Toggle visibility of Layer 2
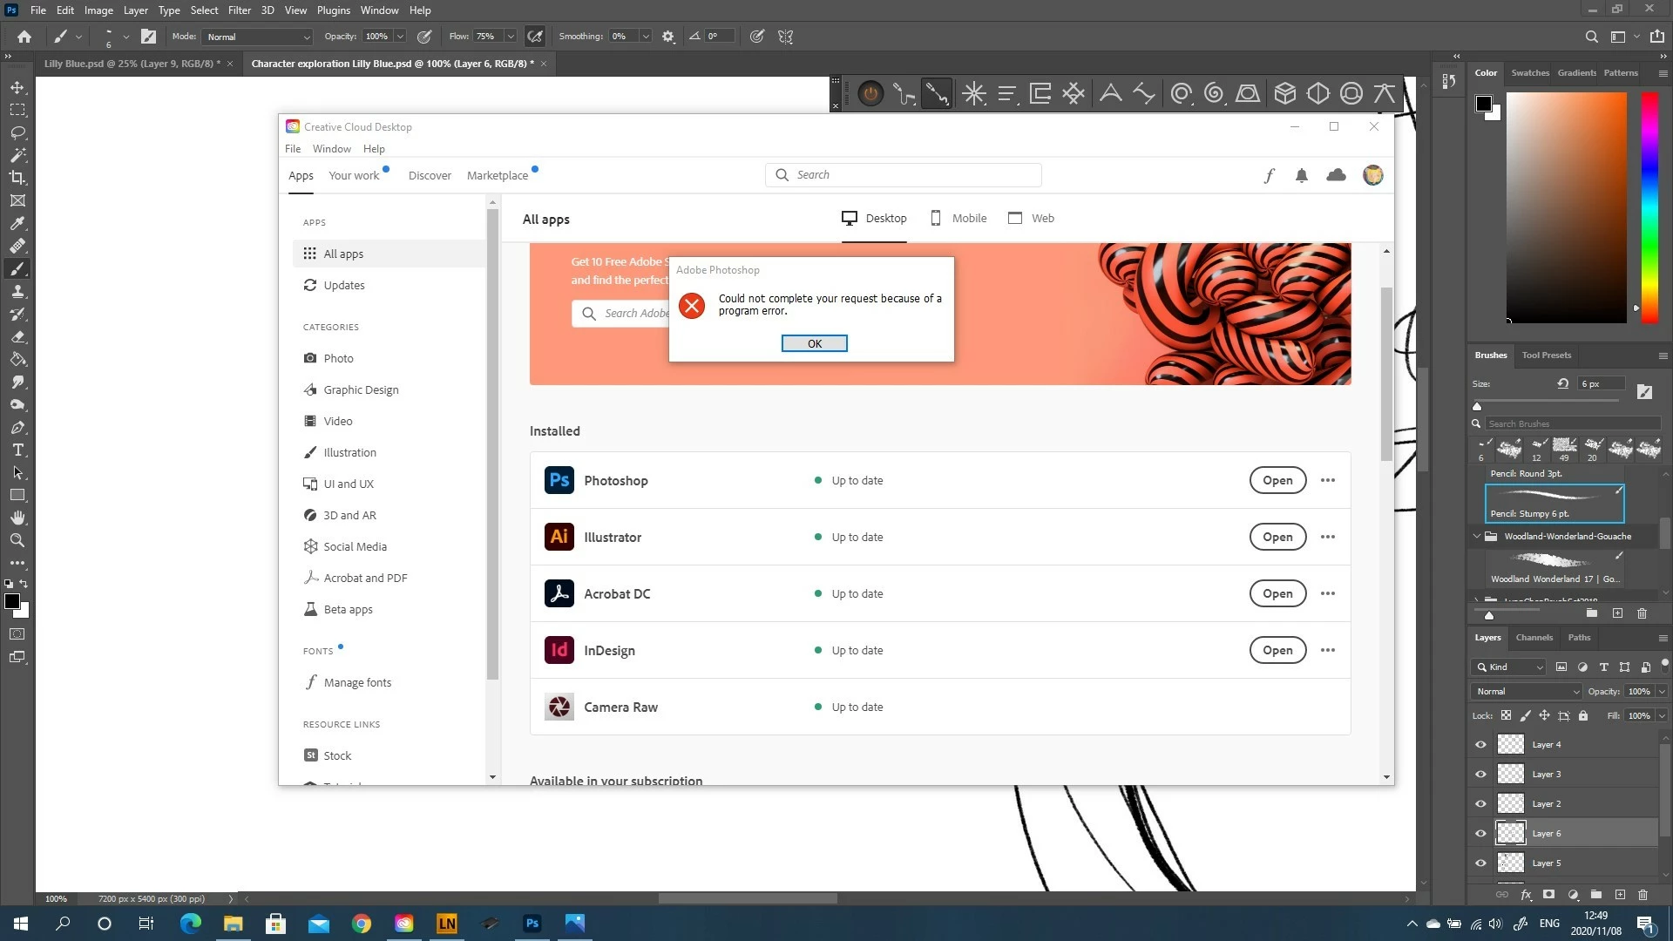Screen dimensions: 1673x941 1480,804
